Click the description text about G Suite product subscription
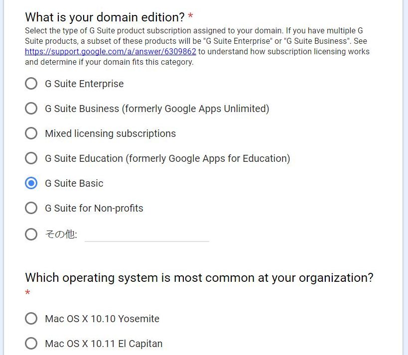408x355 pixels. click(197, 46)
